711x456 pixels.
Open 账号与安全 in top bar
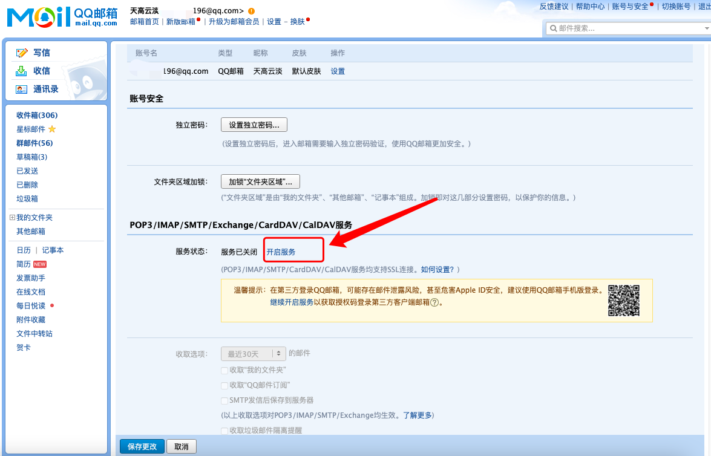point(631,6)
